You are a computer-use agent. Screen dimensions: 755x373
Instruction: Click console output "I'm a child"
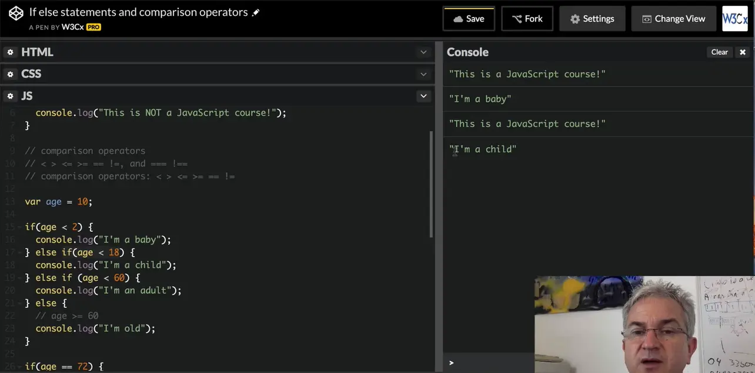pyautogui.click(x=483, y=149)
